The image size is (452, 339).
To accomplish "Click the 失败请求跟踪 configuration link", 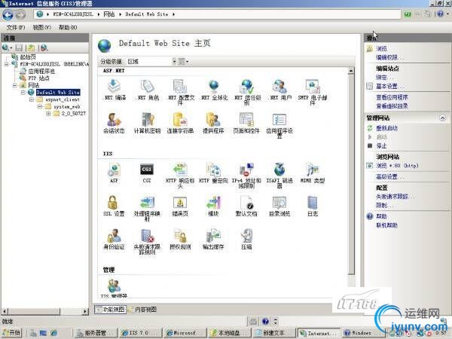I will [x=395, y=197].
